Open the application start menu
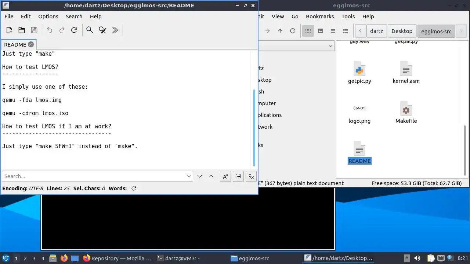The height and width of the screenshot is (264, 470). point(6,258)
